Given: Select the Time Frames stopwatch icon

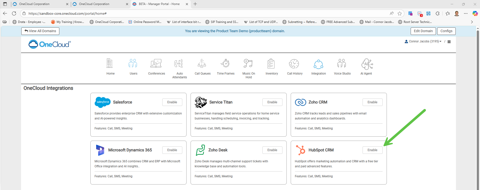Looking at the screenshot, I should [226, 64].
